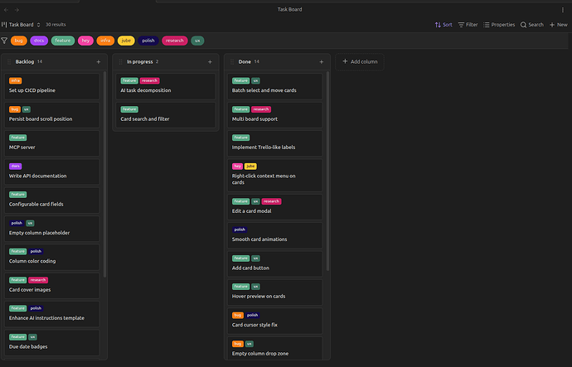Viewport: 572px width, 367px height.
Task: Click the Backlog column drag handle
Action: coord(11,61)
